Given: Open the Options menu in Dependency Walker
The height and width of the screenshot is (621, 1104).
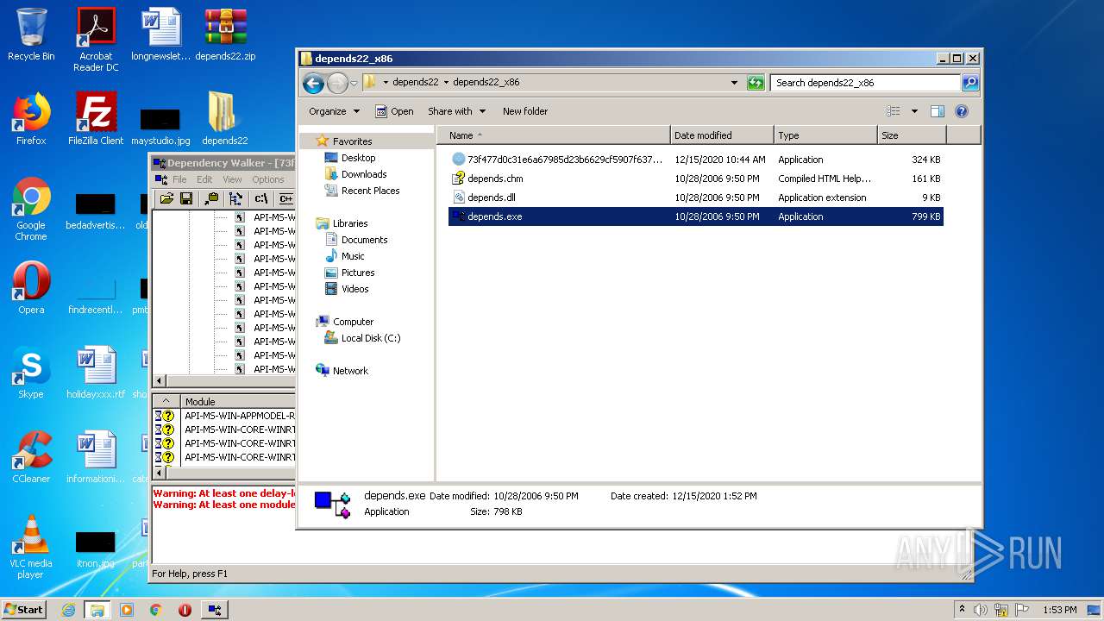Looking at the screenshot, I should pos(268,179).
